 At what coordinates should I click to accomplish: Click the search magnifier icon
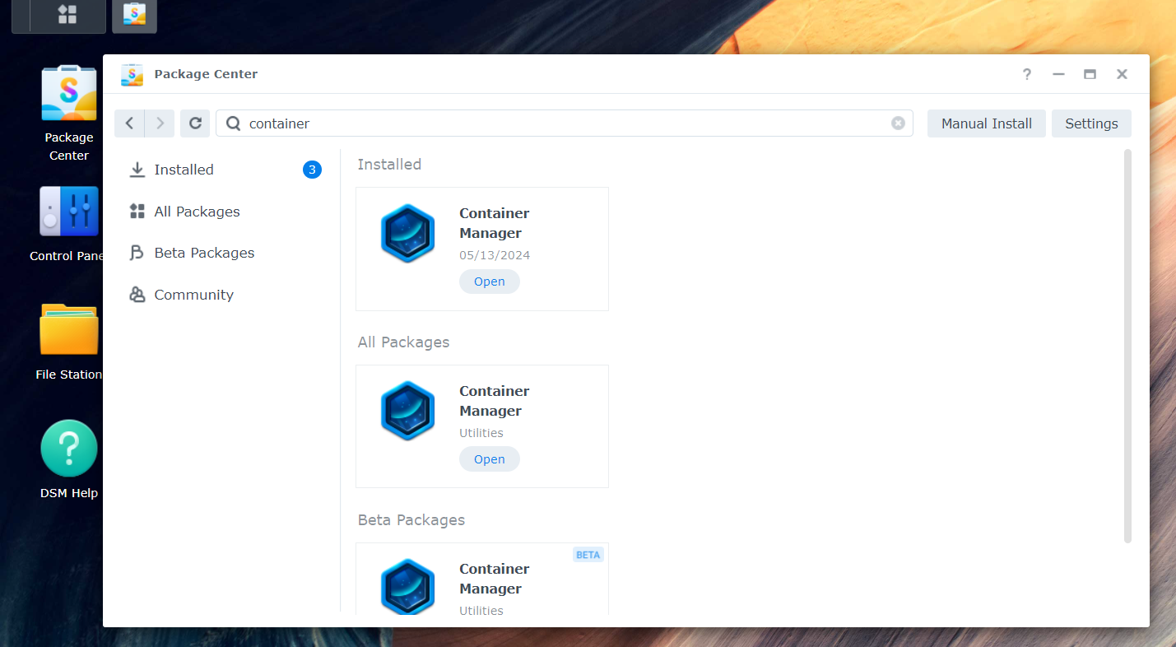tap(232, 123)
